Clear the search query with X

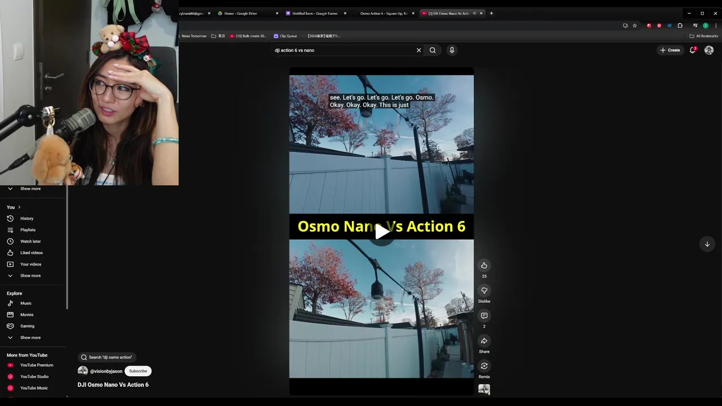419,50
